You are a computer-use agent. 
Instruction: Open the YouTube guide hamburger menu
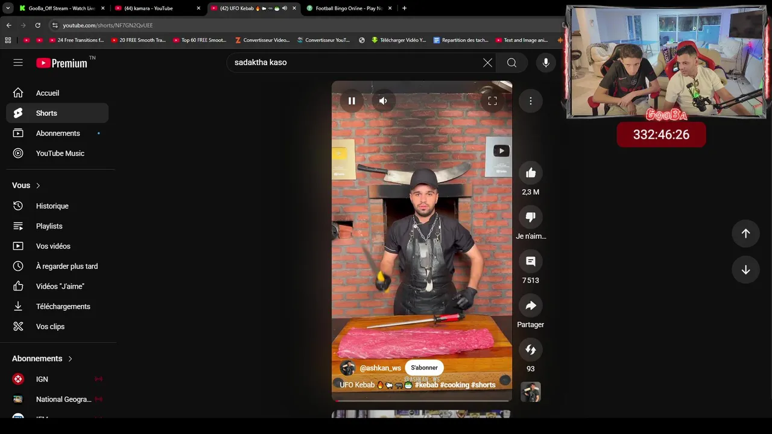point(18,63)
